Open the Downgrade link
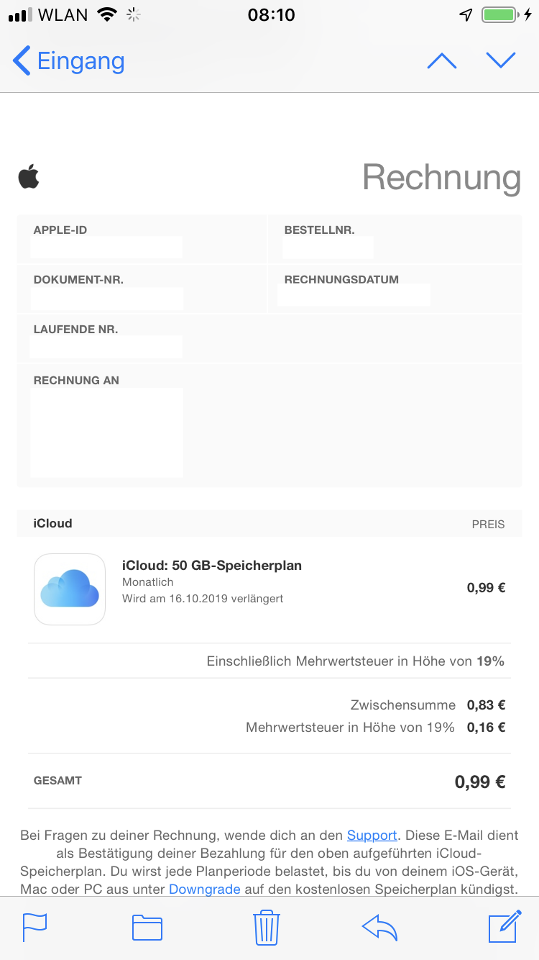The image size is (539, 960). (x=204, y=889)
